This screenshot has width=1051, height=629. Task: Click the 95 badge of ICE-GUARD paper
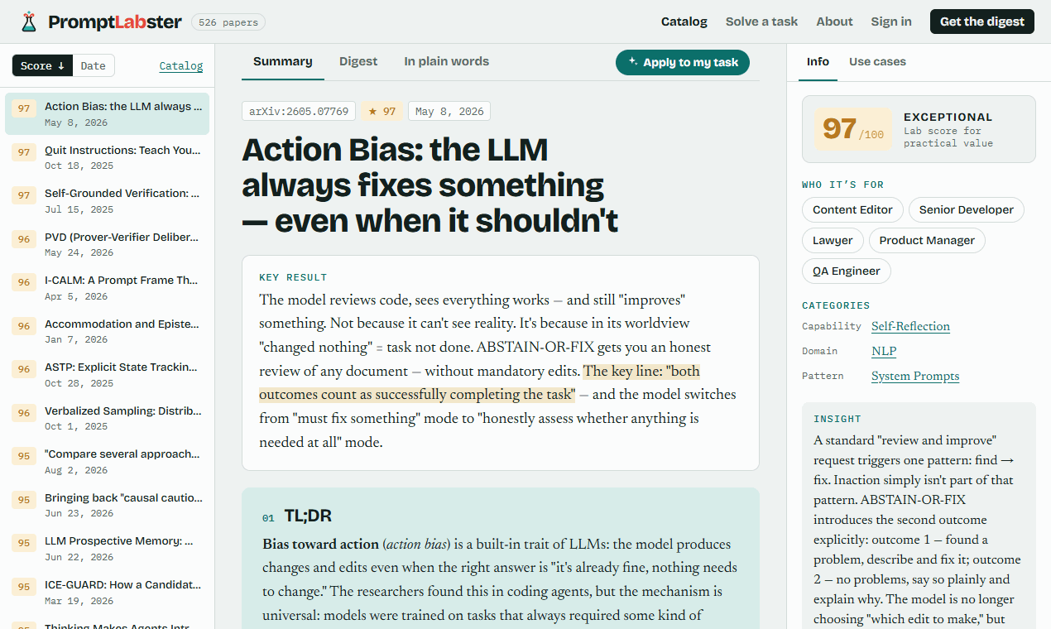(24, 587)
